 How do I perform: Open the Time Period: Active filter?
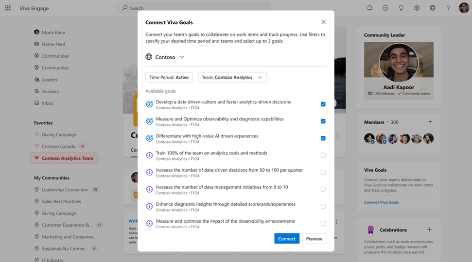pyautogui.click(x=169, y=77)
